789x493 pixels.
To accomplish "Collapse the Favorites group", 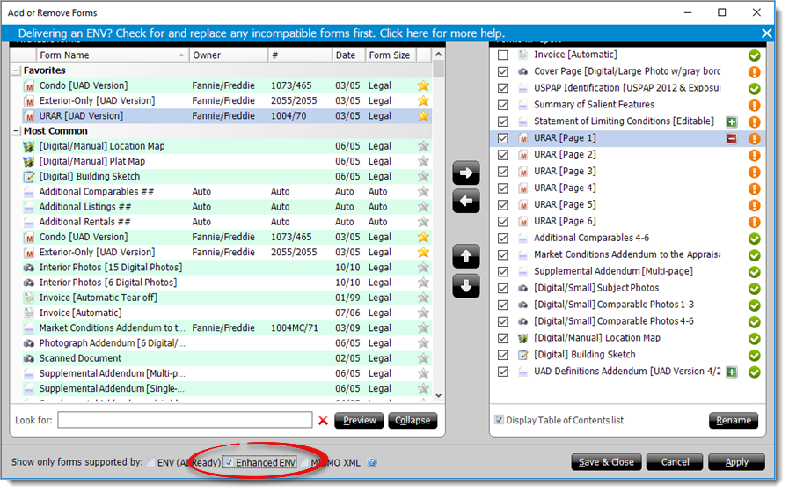I will pos(16,70).
